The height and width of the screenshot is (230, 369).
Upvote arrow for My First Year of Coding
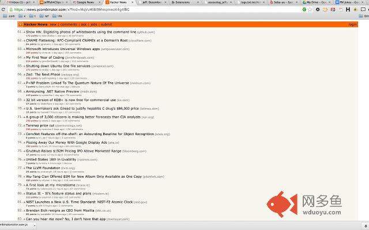24,57
